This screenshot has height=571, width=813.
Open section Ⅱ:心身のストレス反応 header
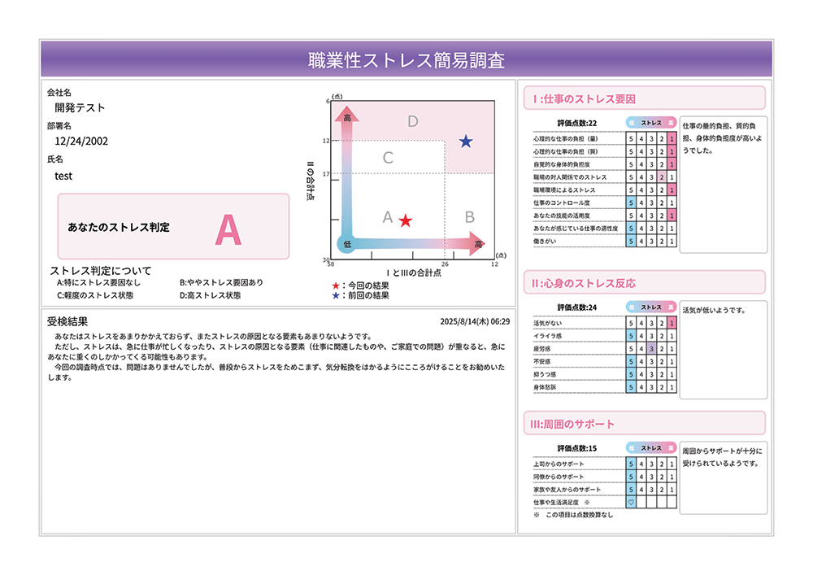[x=644, y=283]
